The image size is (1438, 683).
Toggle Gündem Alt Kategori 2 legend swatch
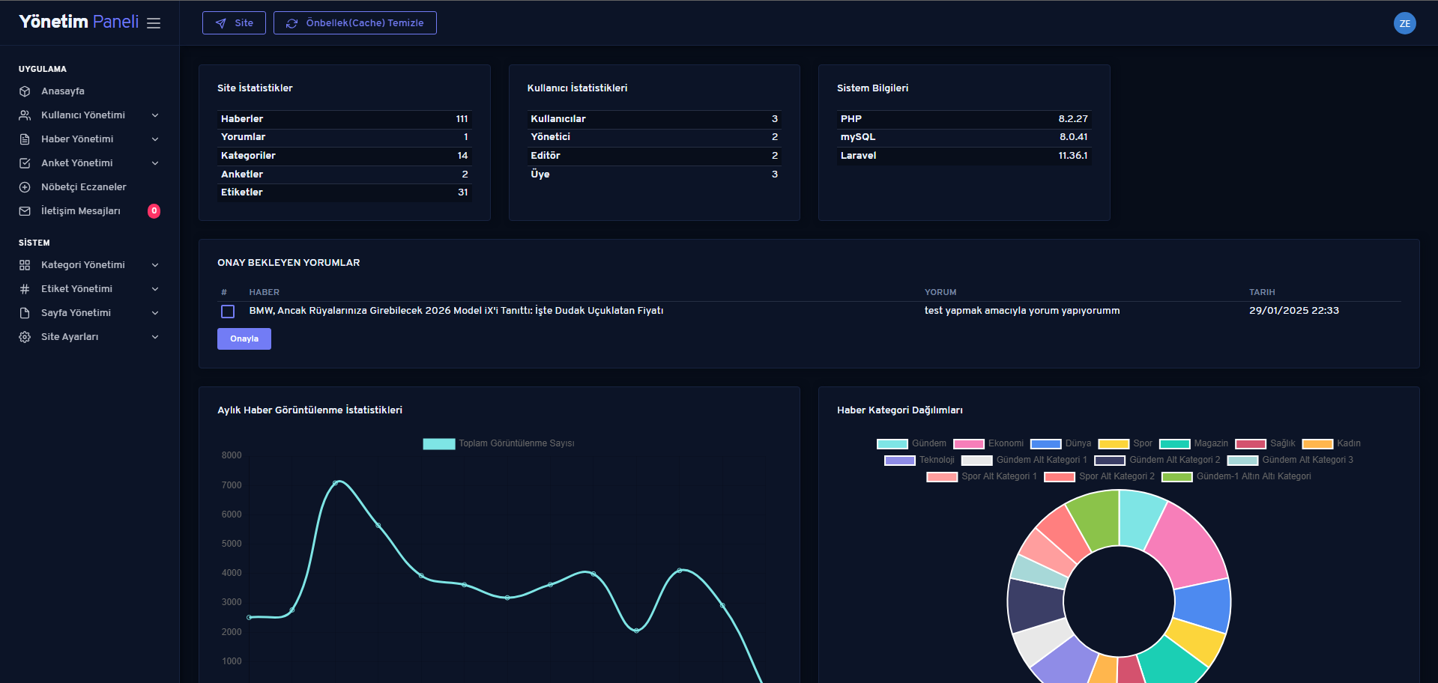[x=1110, y=461]
